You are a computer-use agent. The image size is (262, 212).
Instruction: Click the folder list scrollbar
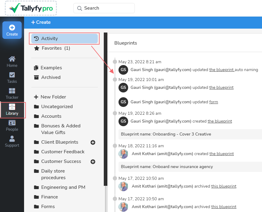(106, 109)
